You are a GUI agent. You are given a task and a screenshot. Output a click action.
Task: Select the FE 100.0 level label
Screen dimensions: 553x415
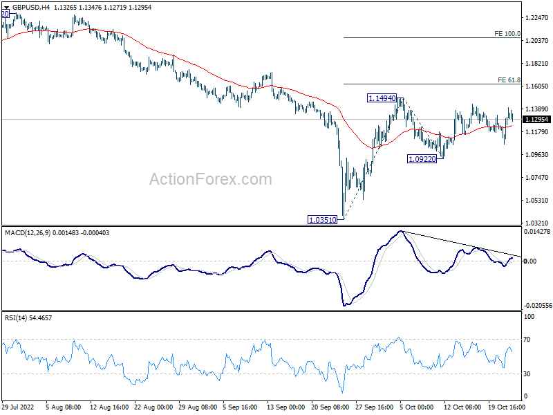point(507,34)
